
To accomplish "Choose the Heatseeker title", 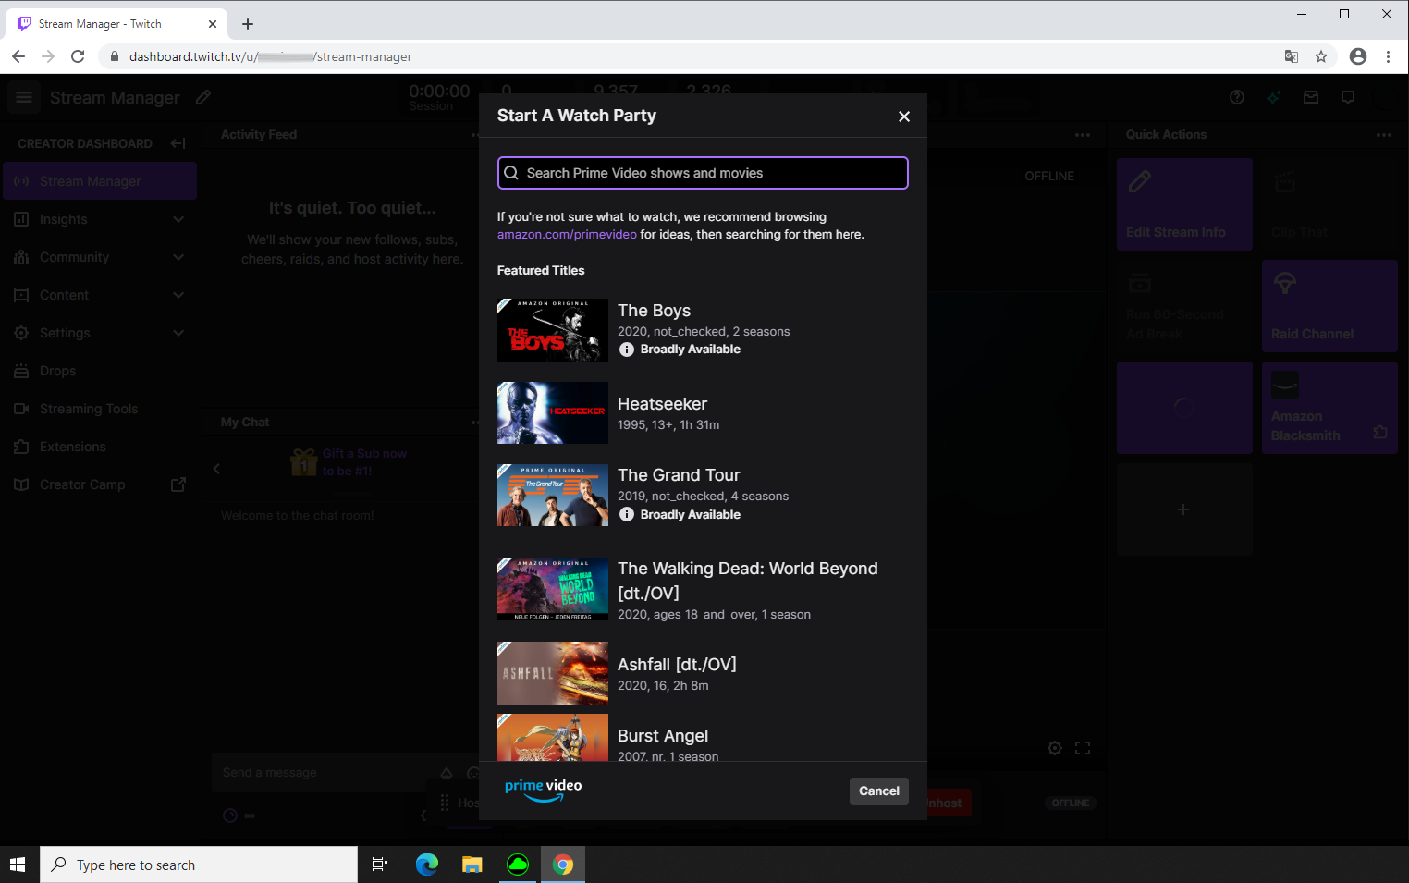I will click(662, 404).
